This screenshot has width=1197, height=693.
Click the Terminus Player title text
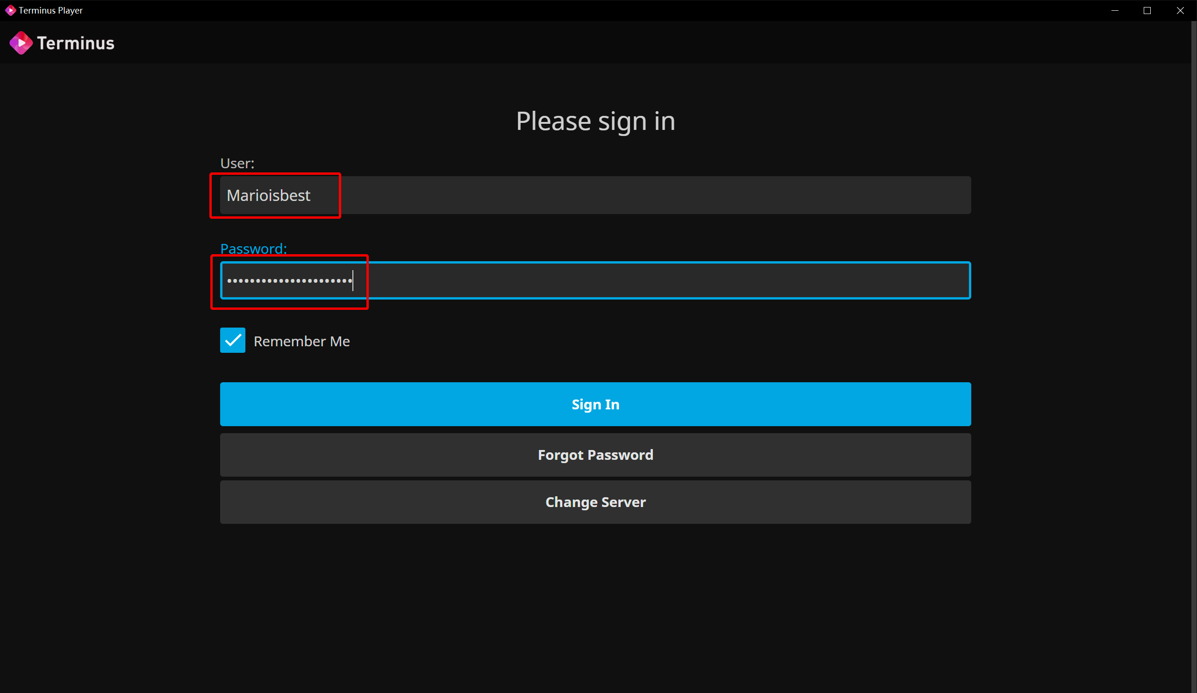[50, 10]
